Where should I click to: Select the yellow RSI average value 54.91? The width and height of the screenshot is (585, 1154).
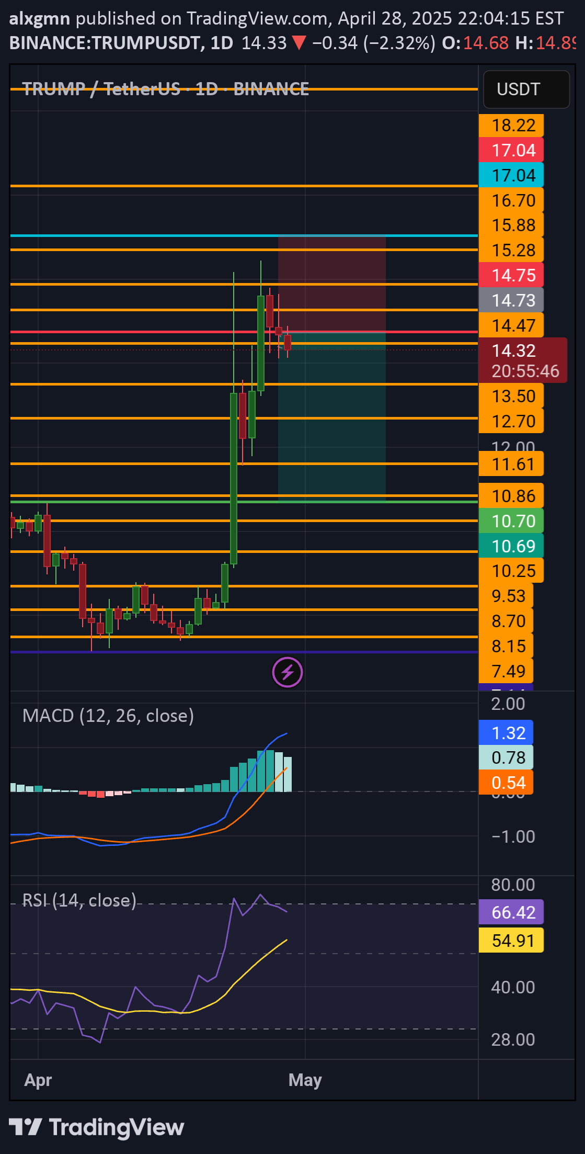tap(511, 941)
